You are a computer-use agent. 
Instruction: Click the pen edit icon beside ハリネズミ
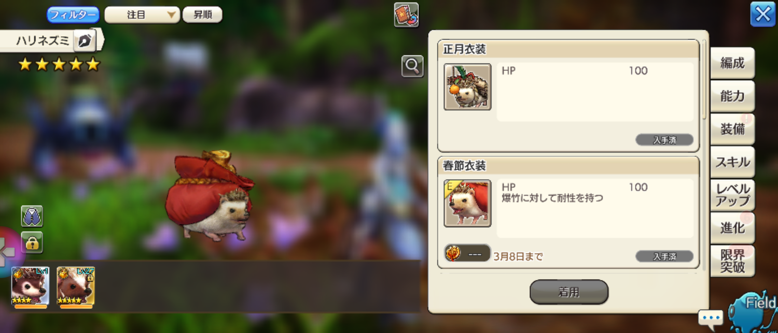click(84, 40)
